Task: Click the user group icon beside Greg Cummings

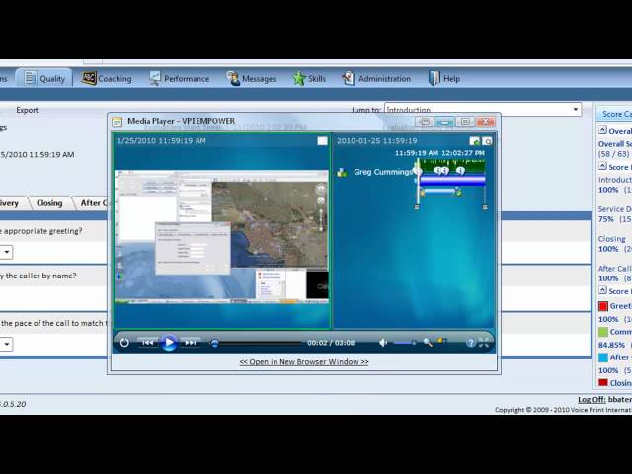Action: [342, 172]
